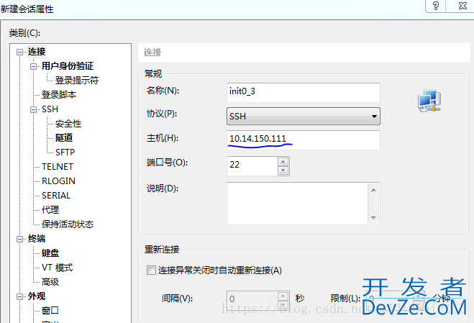Screen dimensions: 474x323
Task: Increase port number with up arrow
Action: 283,161
